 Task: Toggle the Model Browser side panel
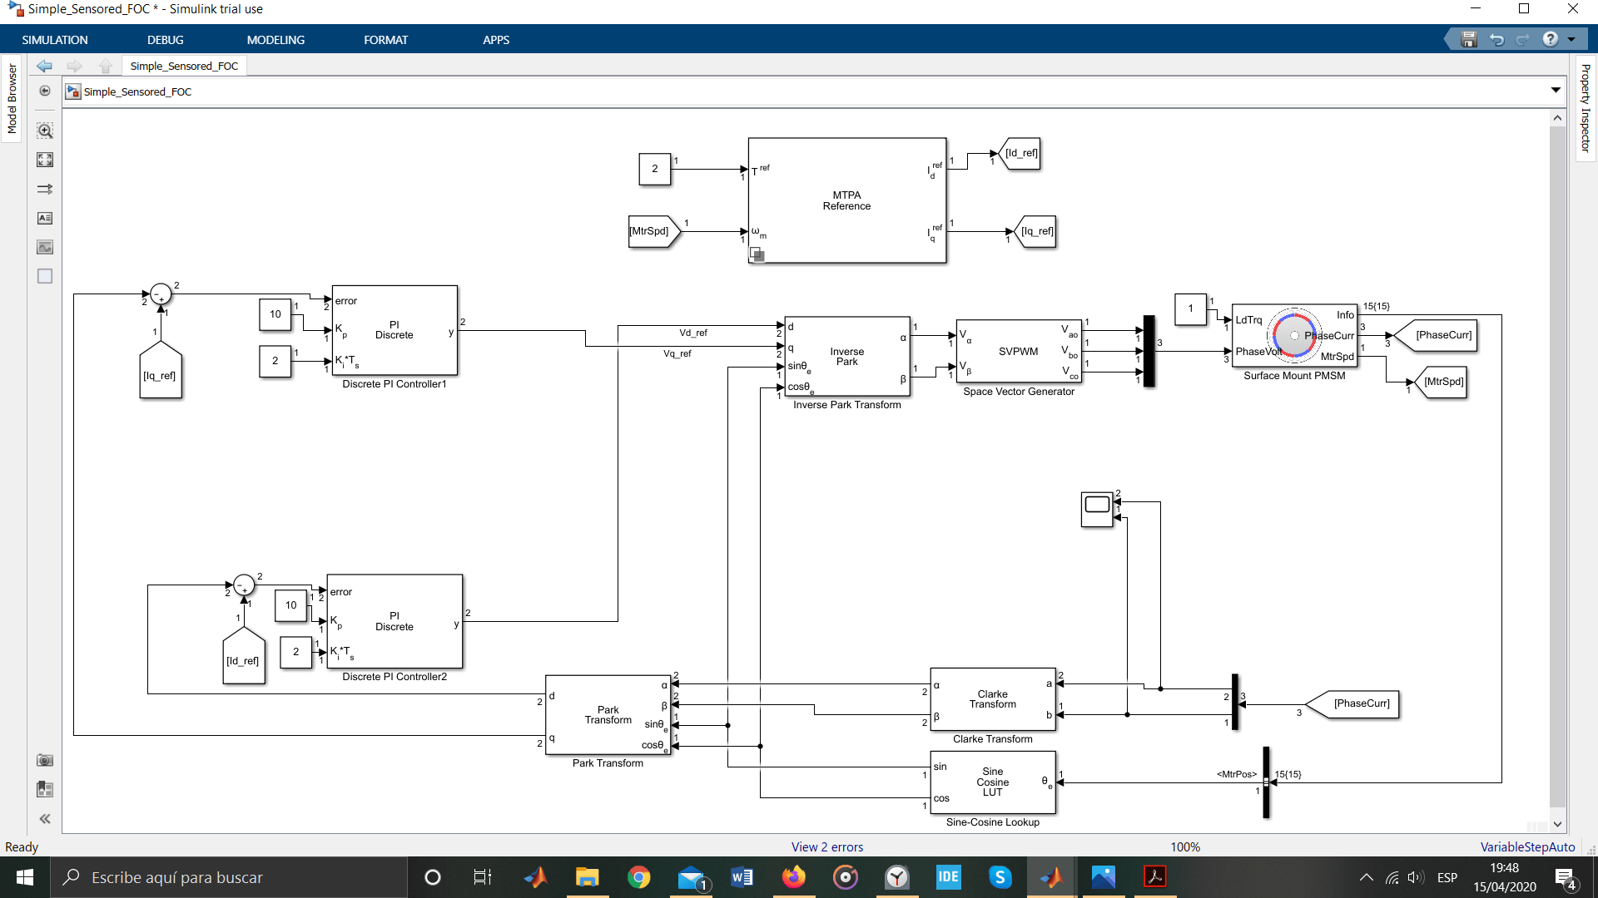(12, 98)
